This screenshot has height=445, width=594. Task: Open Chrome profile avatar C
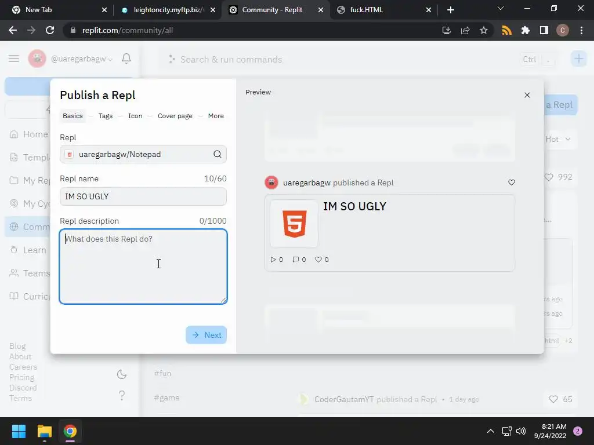point(562,30)
